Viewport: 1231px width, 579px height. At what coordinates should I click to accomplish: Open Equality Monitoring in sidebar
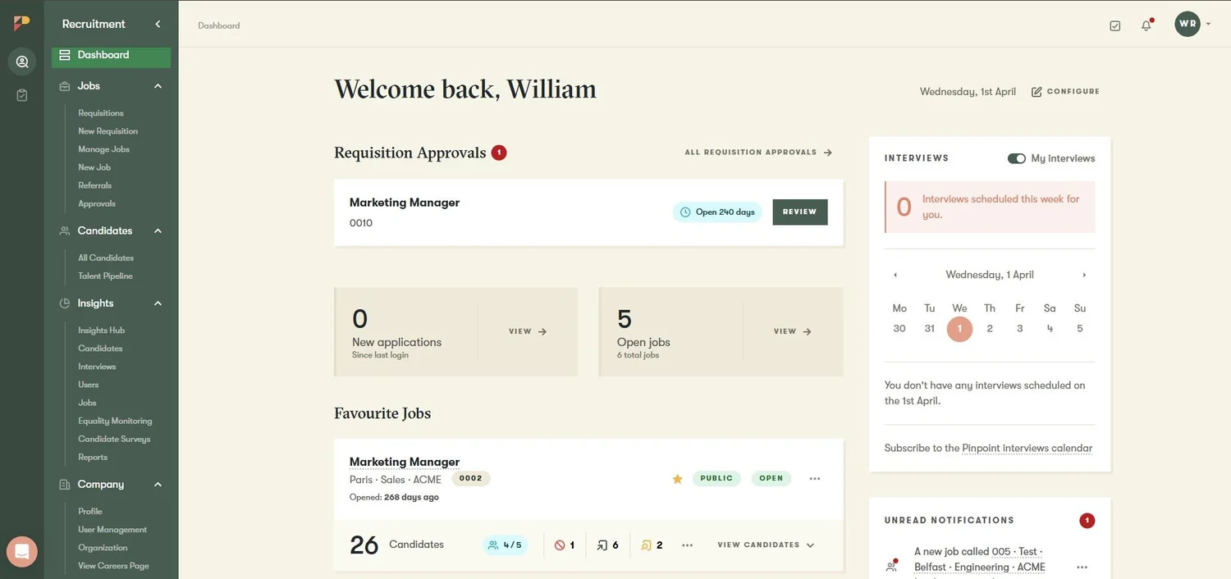[115, 421]
